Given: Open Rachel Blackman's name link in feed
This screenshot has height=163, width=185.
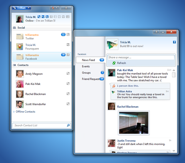Looking at the screenshot, I should [x=128, y=107].
